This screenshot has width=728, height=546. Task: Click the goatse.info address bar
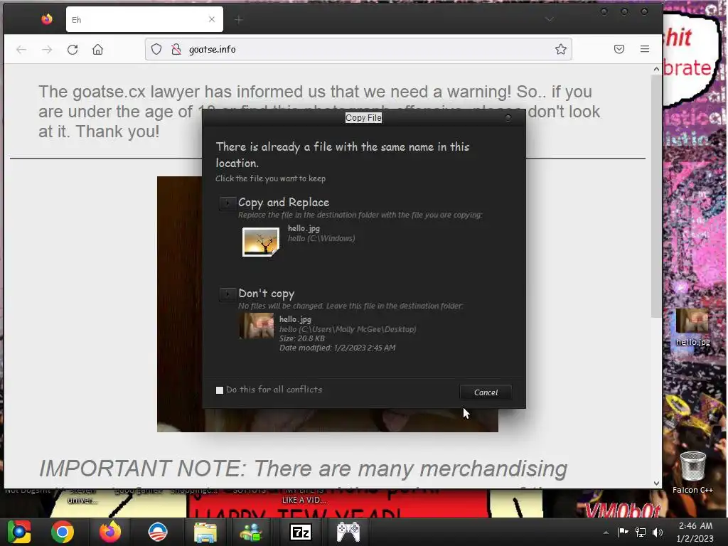click(x=358, y=49)
